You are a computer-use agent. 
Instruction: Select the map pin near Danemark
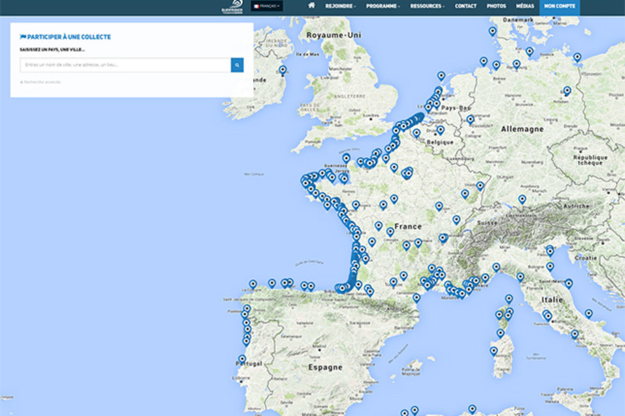[492, 31]
